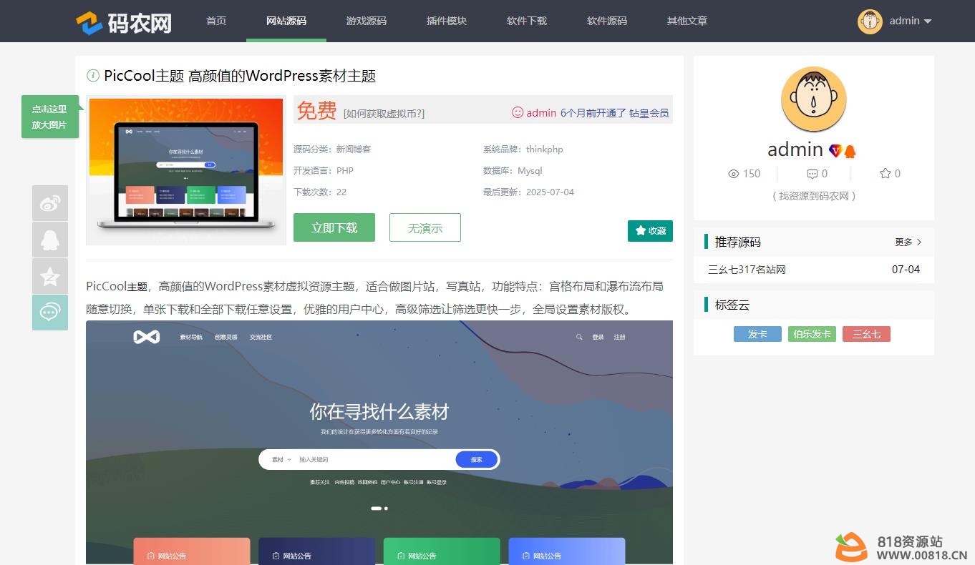
Task: Click the diamond VIP badge icon
Action: click(835, 151)
